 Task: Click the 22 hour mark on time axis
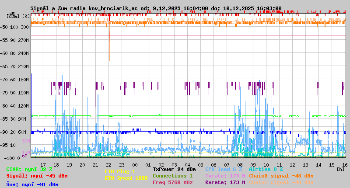109,164
